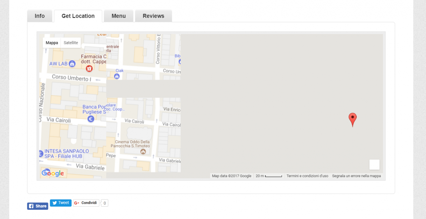Click the Corso Umberto I street label
The height and width of the screenshot is (219, 426).
71,78
